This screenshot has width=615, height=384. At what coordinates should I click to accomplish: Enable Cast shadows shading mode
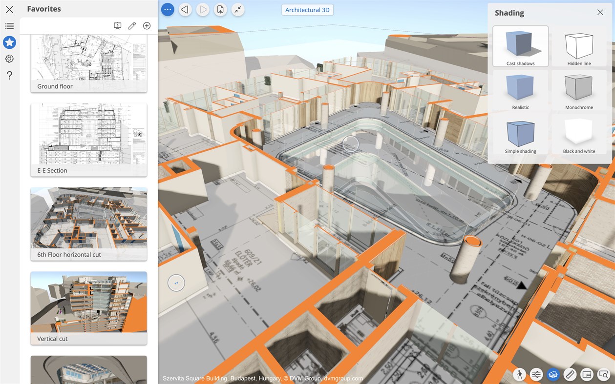520,44
